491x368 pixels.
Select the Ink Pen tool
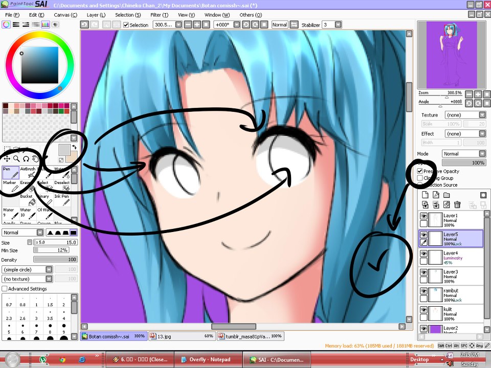pyautogui.click(x=62, y=200)
